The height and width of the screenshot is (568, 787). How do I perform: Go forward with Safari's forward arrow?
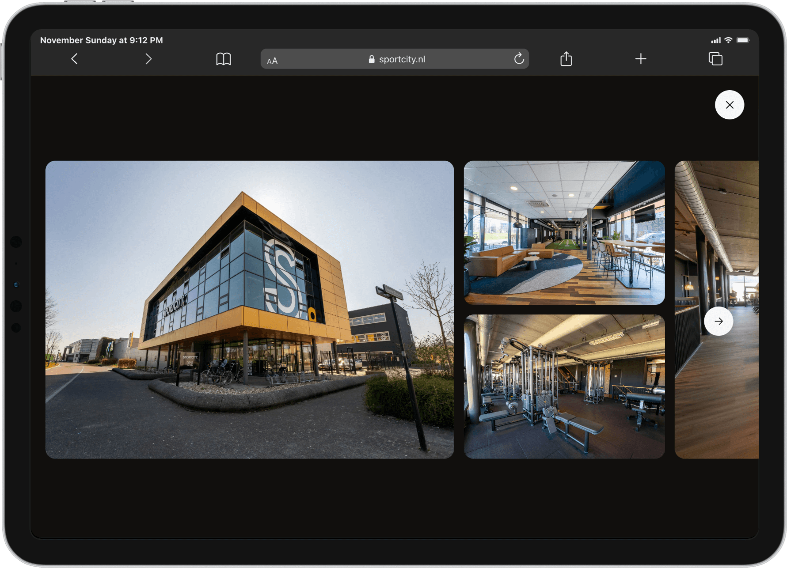pos(148,59)
